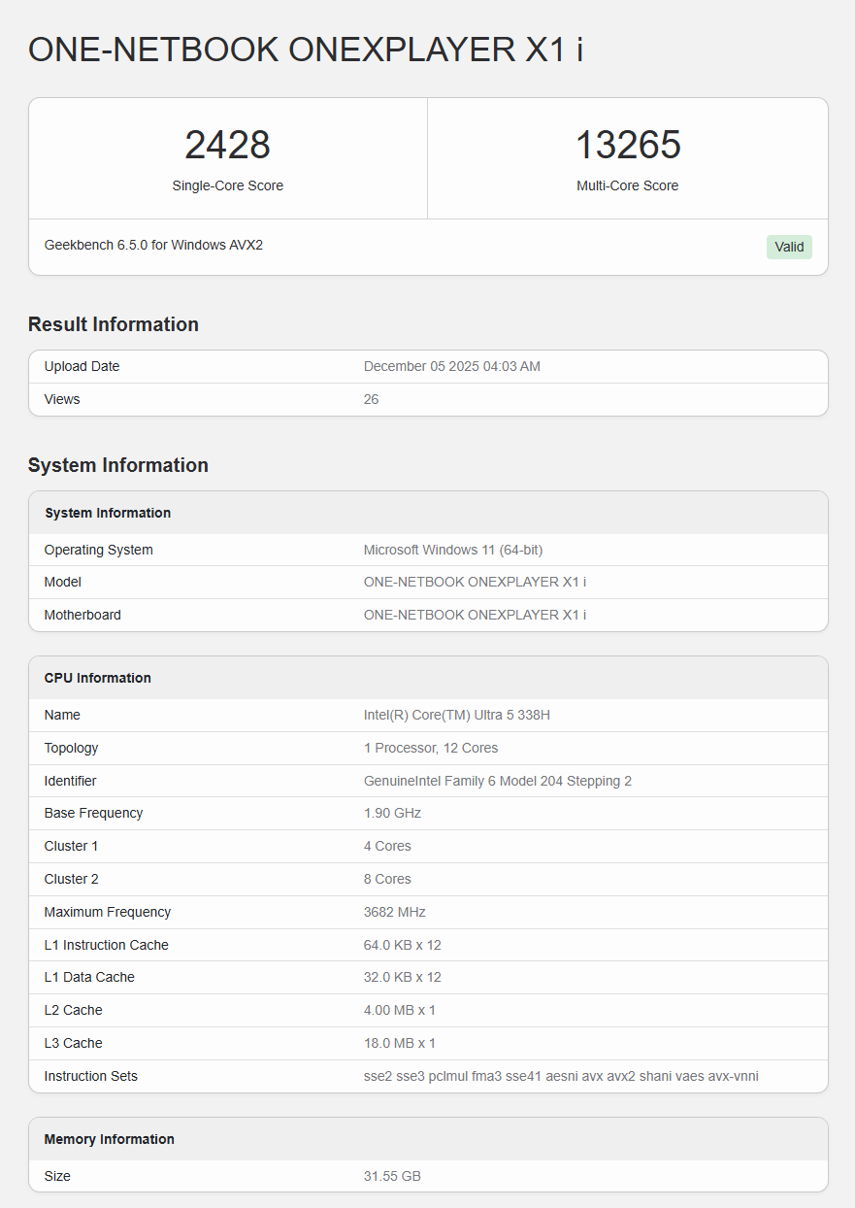Screen dimensions: 855x1208
Task: Click the Memory Information table header
Action: coord(110,1139)
